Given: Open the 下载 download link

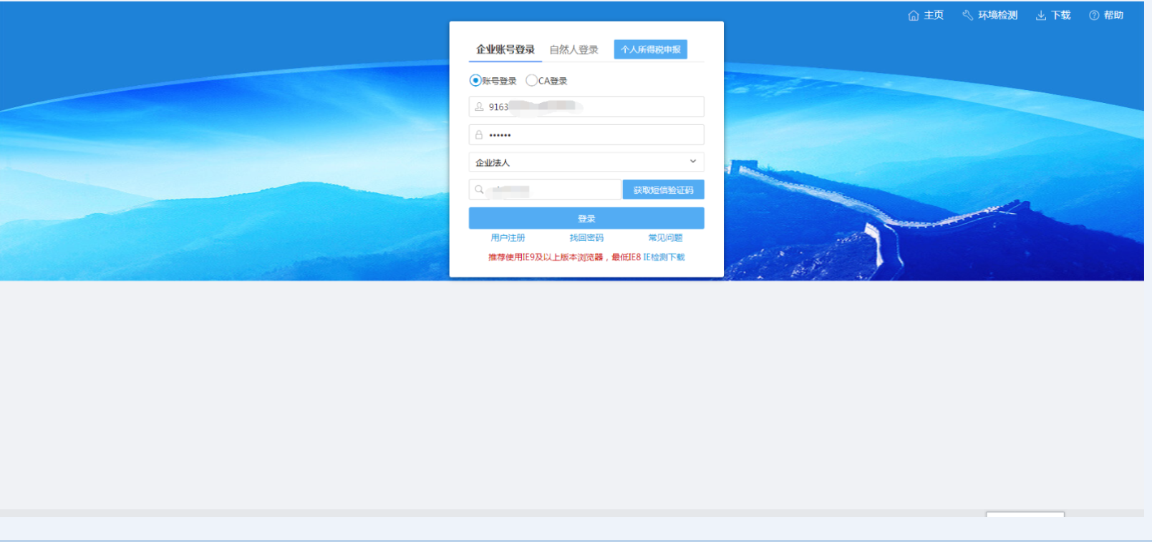Looking at the screenshot, I should 1060,15.
